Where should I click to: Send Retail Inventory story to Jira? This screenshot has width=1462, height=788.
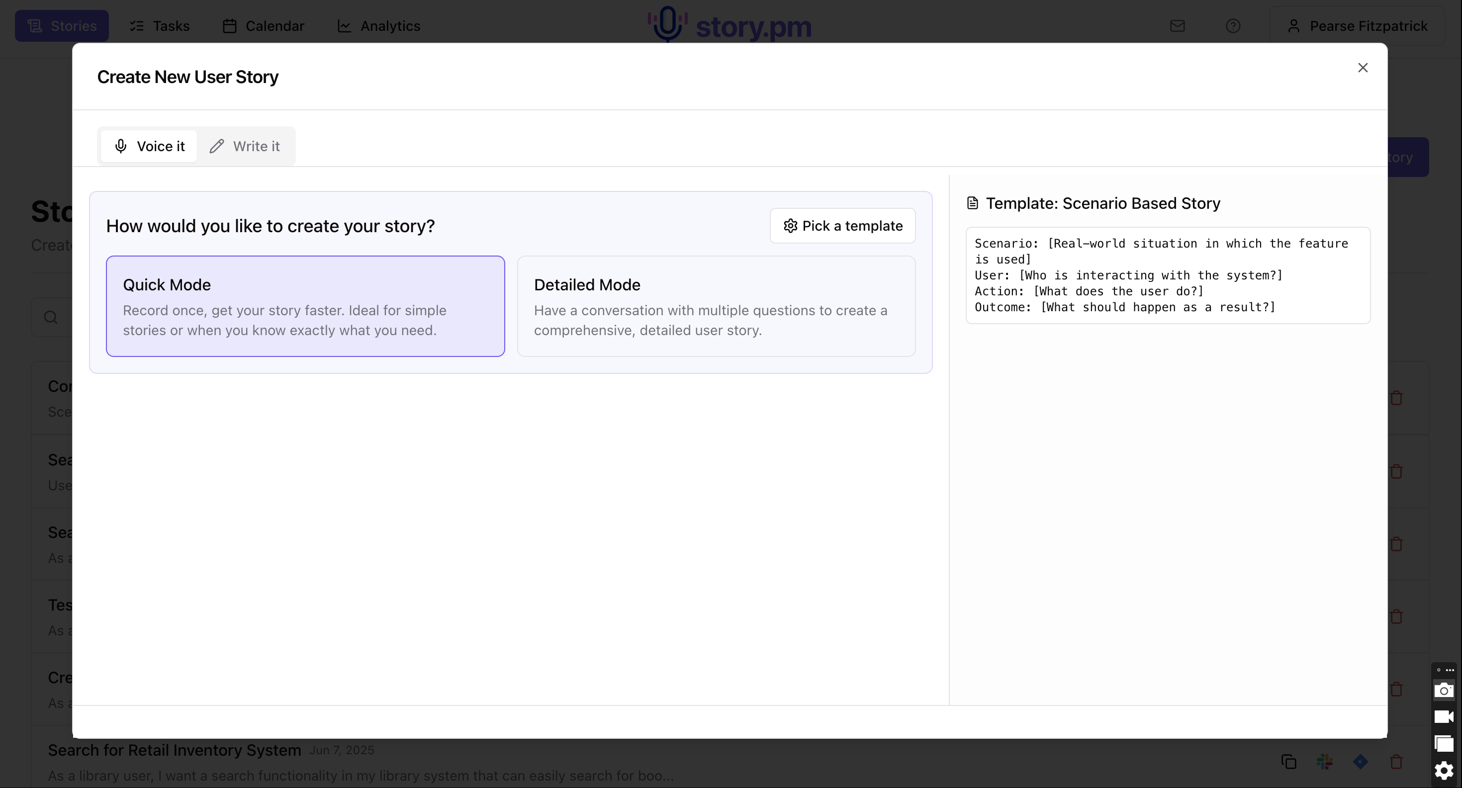point(1360,762)
